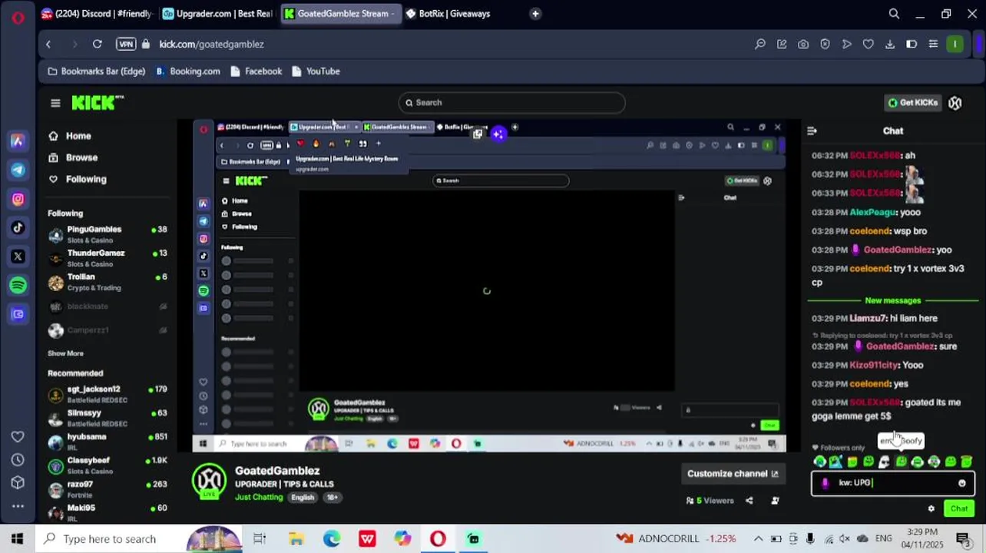The image size is (986, 553).
Task: Open the Windows notification center icon
Action: click(x=963, y=539)
